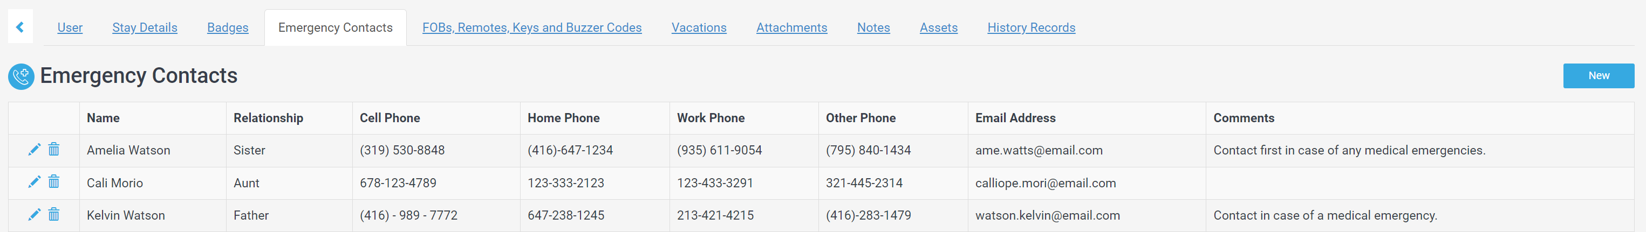Click the back arrow icon
1646x232 pixels.
coord(20,27)
